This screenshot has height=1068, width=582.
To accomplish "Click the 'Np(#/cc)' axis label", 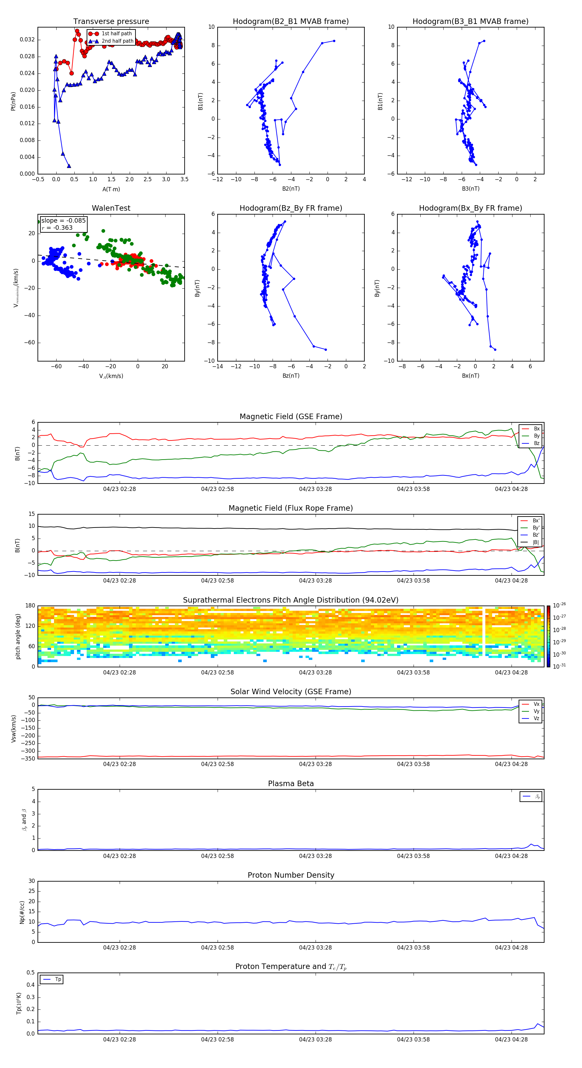I will [22, 912].
